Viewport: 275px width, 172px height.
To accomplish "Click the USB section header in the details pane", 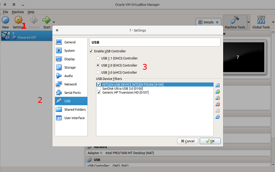I will [x=178, y=160].
